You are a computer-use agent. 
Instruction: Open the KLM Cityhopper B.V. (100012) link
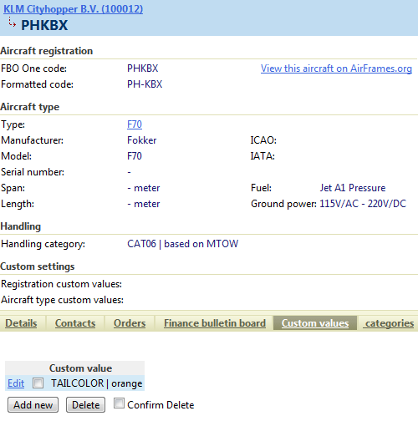[x=73, y=9]
